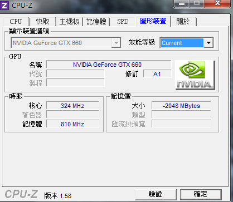Minimize the CPU-Z window

181,4
